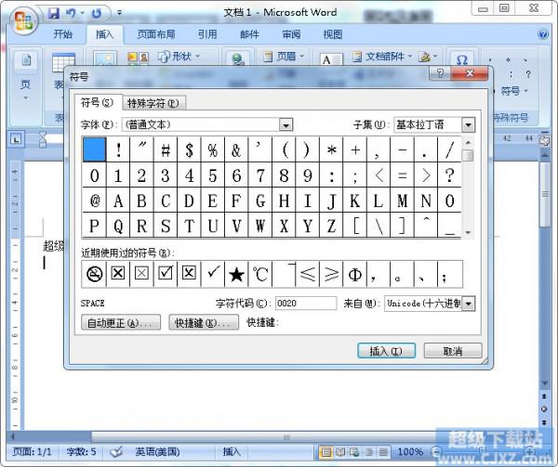
Task: Click symbol grid scroll down arrow
Action: [469, 233]
